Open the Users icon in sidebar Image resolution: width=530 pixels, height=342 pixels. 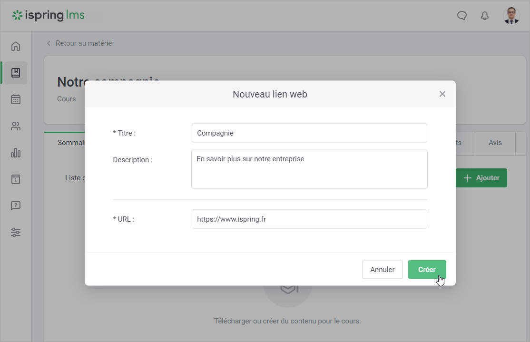[x=16, y=126]
